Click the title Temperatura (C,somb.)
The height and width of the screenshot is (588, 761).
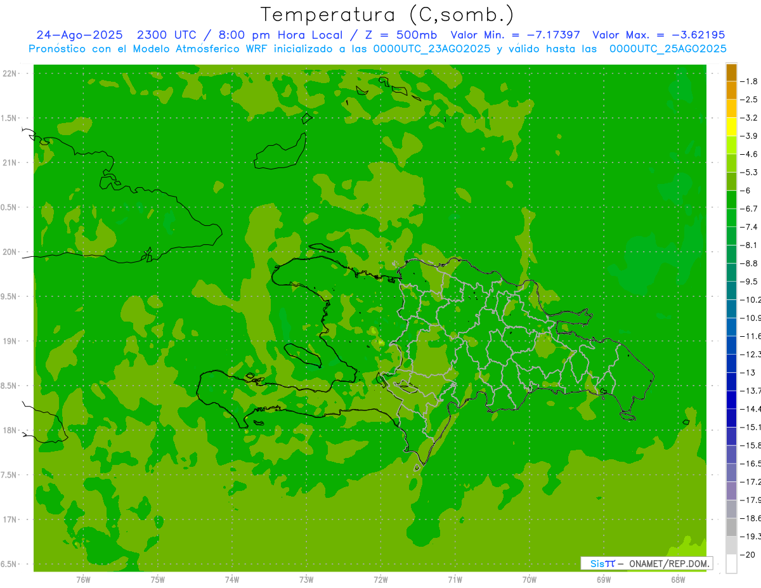click(x=387, y=15)
